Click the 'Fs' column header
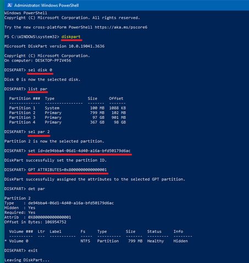Image resolution: width=249 pixels, height=263 pixels. coord(83,231)
